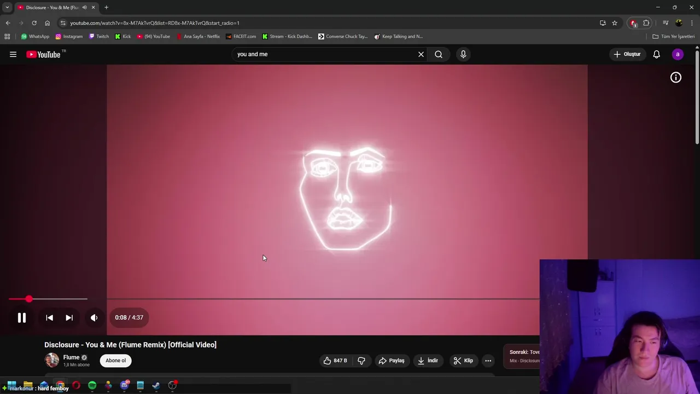Viewport: 700px width, 394px height.
Task: Open the Oluştur create button
Action: [x=627, y=54]
